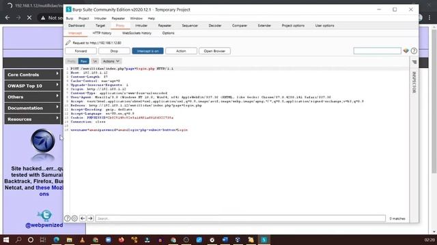Click the browser stop loading X button

pos(29,18)
